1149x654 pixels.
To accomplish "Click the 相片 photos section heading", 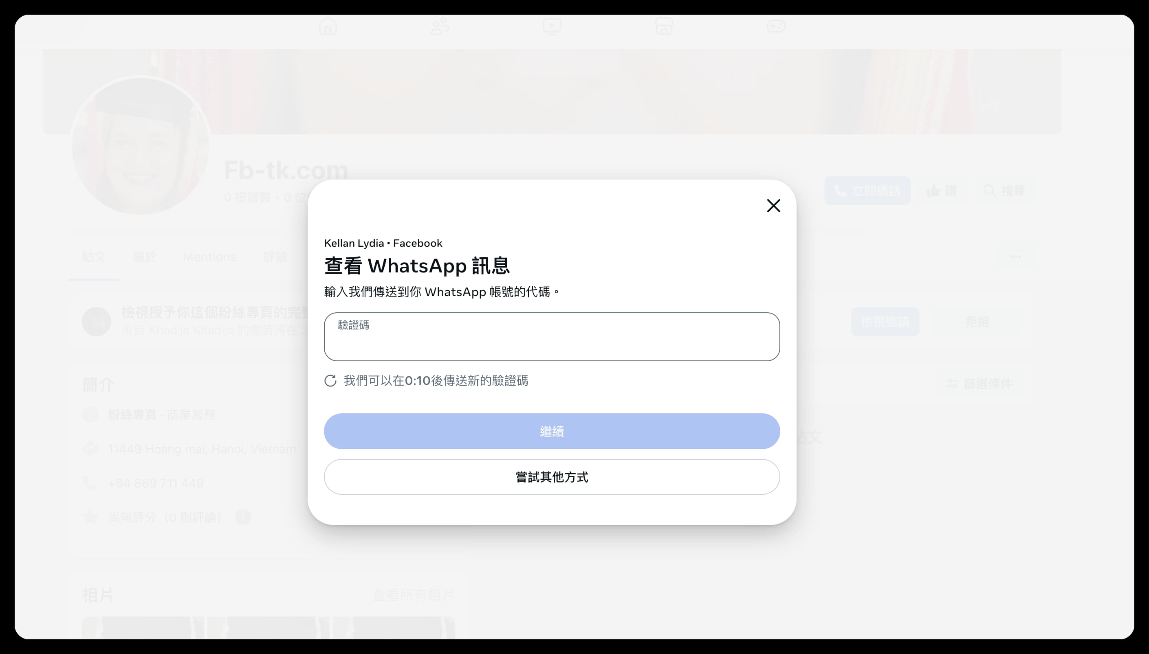I will click(x=97, y=595).
